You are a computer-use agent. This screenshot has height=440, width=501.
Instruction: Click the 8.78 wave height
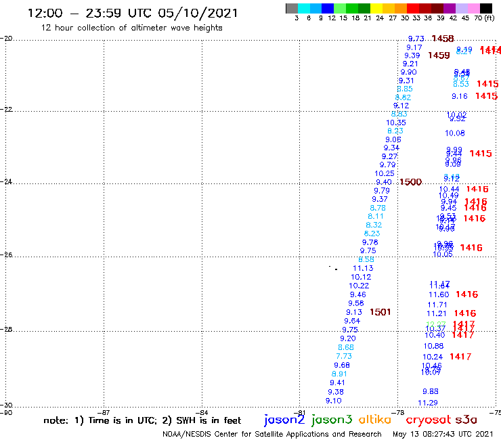click(x=378, y=208)
